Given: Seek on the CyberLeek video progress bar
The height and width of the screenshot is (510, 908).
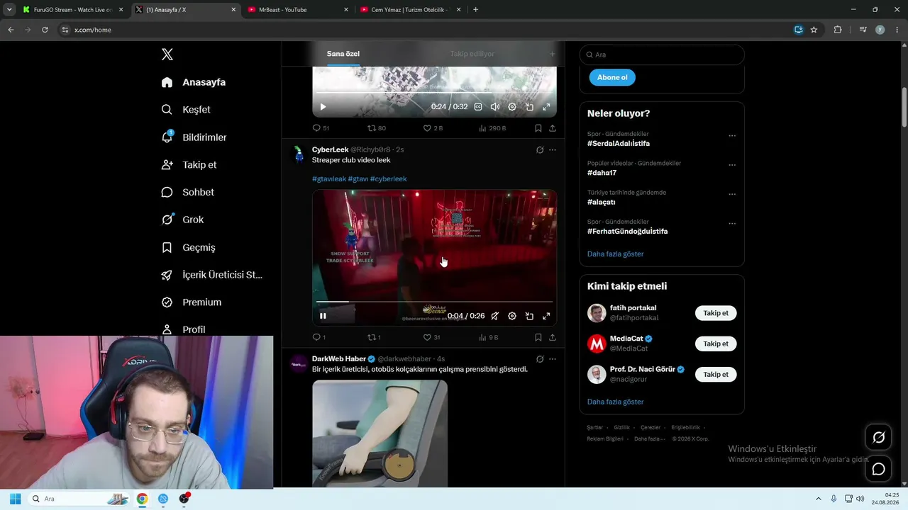Looking at the screenshot, I should [x=434, y=302].
